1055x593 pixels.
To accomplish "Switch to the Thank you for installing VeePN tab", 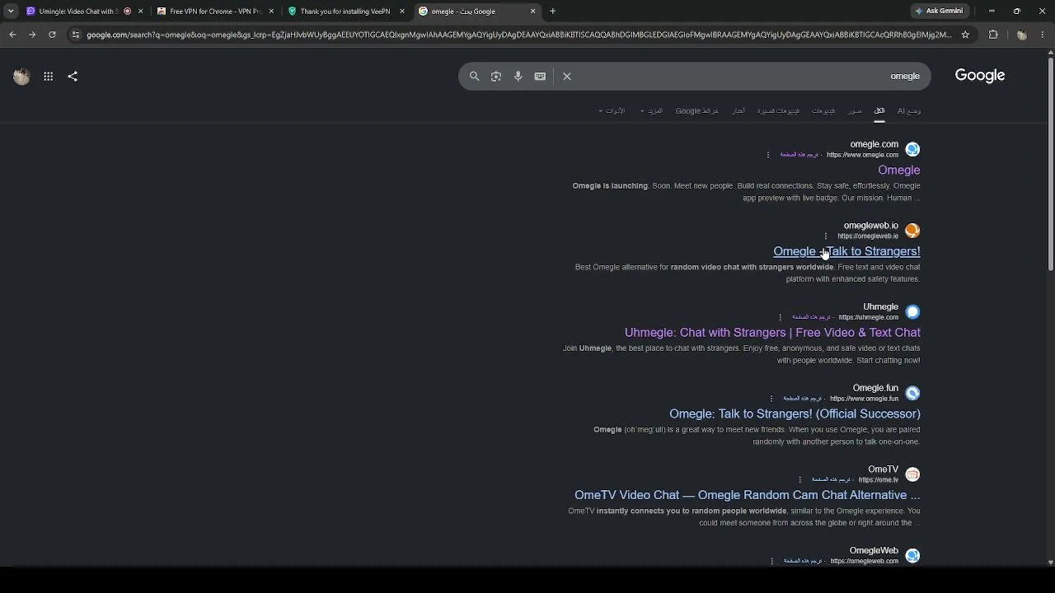I will 345,12.
